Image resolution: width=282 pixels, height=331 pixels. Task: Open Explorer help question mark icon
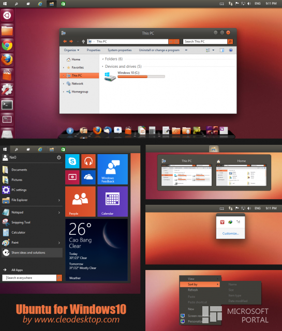[x=231, y=50]
